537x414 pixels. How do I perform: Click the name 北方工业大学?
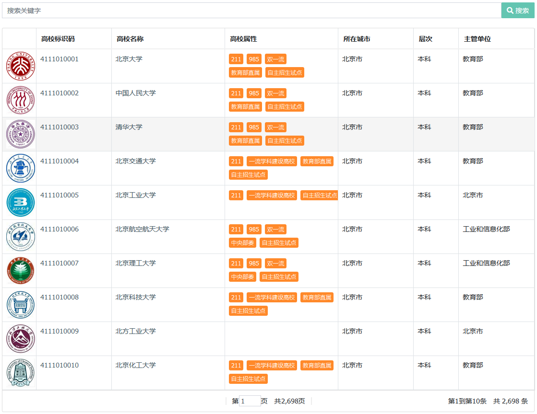(136, 331)
